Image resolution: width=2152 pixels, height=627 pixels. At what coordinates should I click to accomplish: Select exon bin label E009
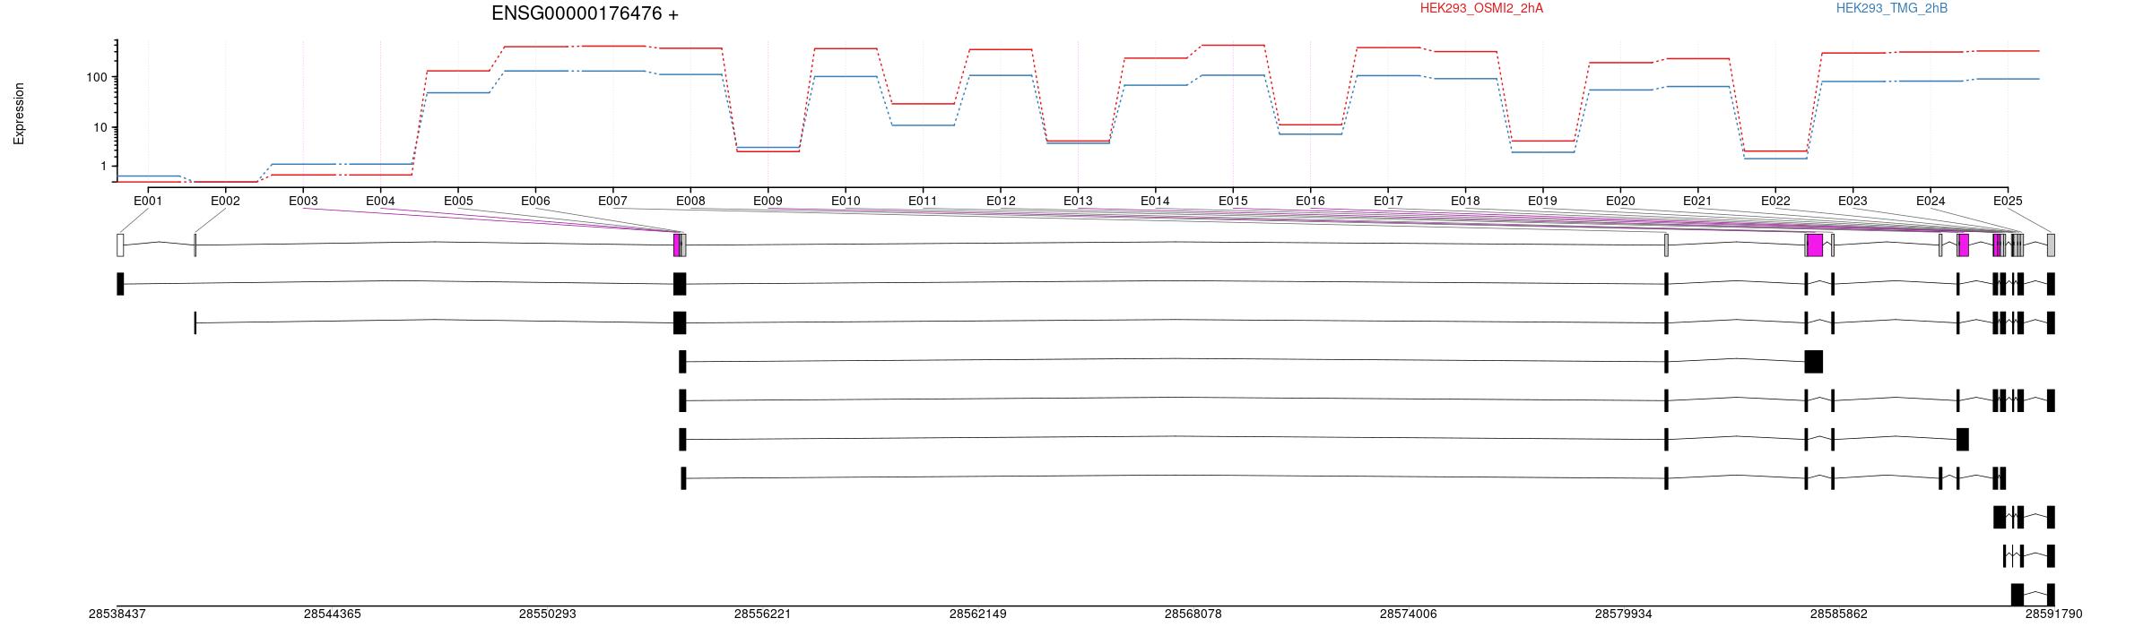pyautogui.click(x=768, y=202)
